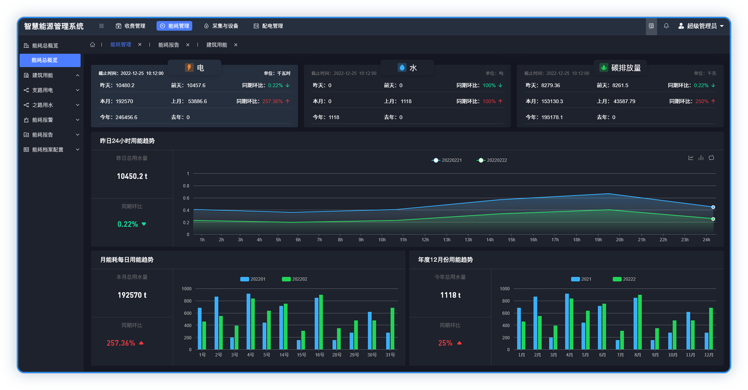Open the 收费管理 top menu
Viewport: 748px width, 390px height.
131,26
